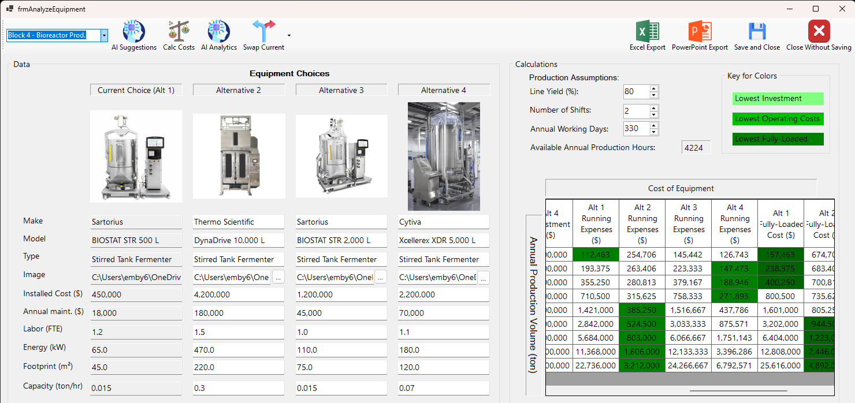Increase the Annual Working Days
The image size is (855, 403).
coord(654,126)
